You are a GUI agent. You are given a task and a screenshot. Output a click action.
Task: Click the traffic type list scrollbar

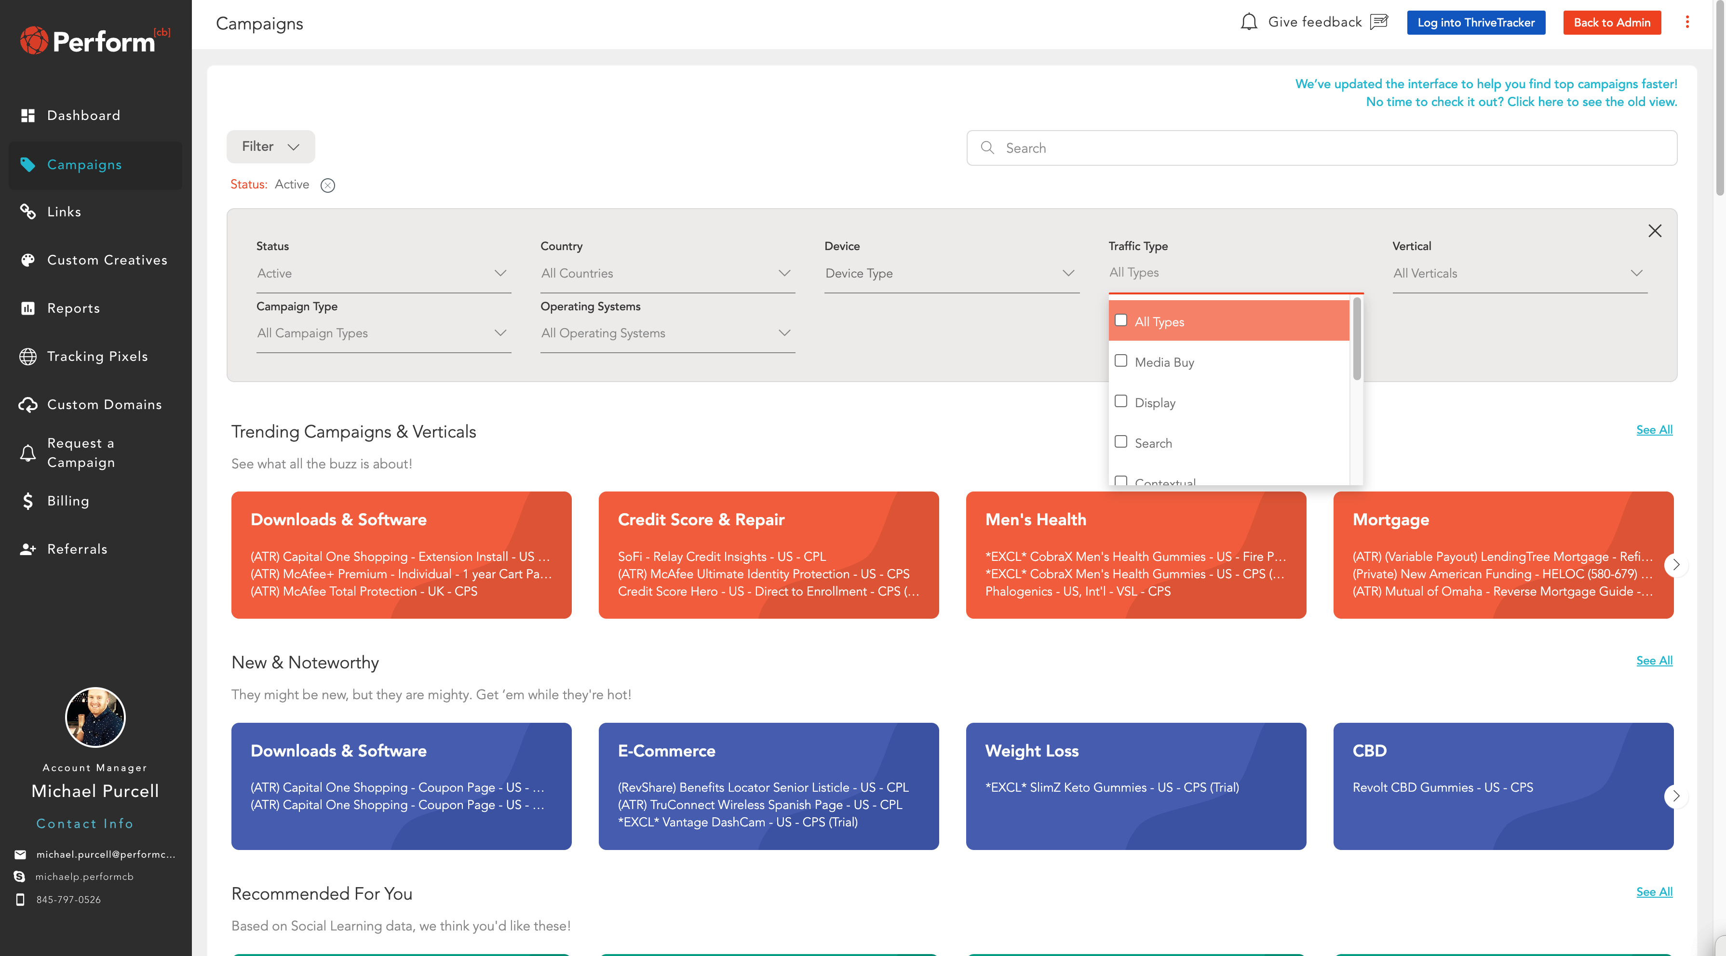pyautogui.click(x=1356, y=339)
